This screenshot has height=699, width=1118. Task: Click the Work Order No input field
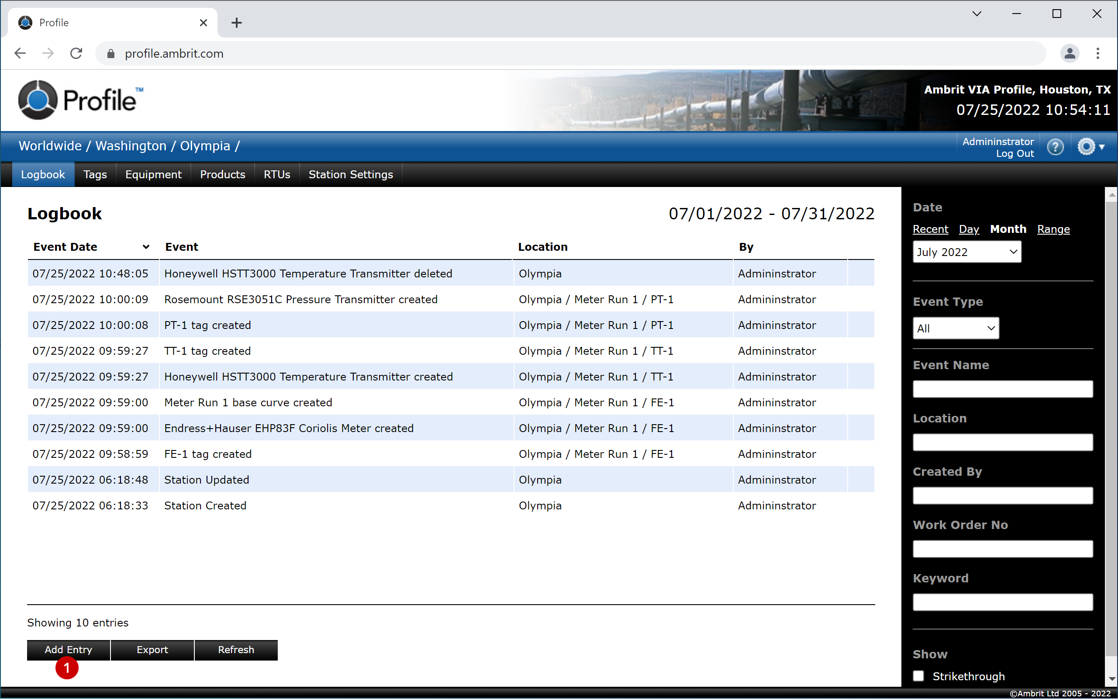[x=1003, y=549]
